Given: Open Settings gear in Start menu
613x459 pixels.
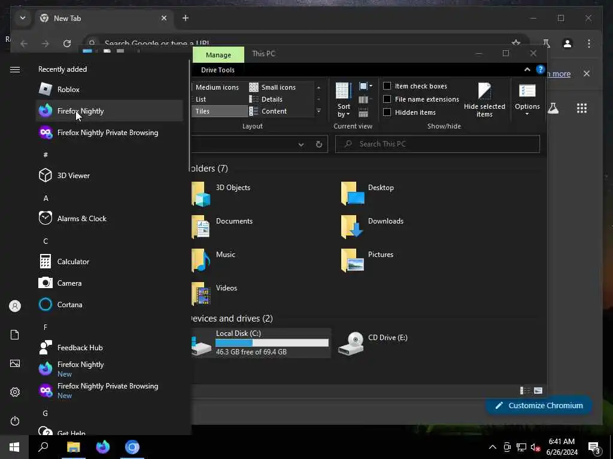Looking at the screenshot, I should [x=15, y=392].
